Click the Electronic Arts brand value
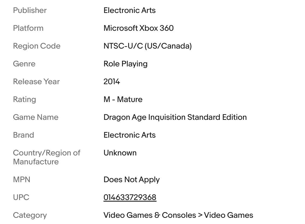The width and height of the screenshot is (305, 224). point(130,135)
